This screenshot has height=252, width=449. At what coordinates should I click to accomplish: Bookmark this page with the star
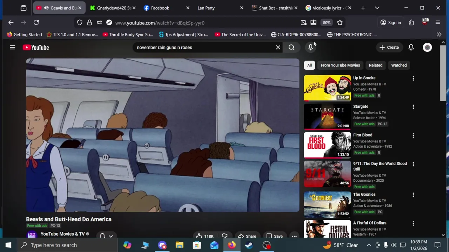click(340, 23)
